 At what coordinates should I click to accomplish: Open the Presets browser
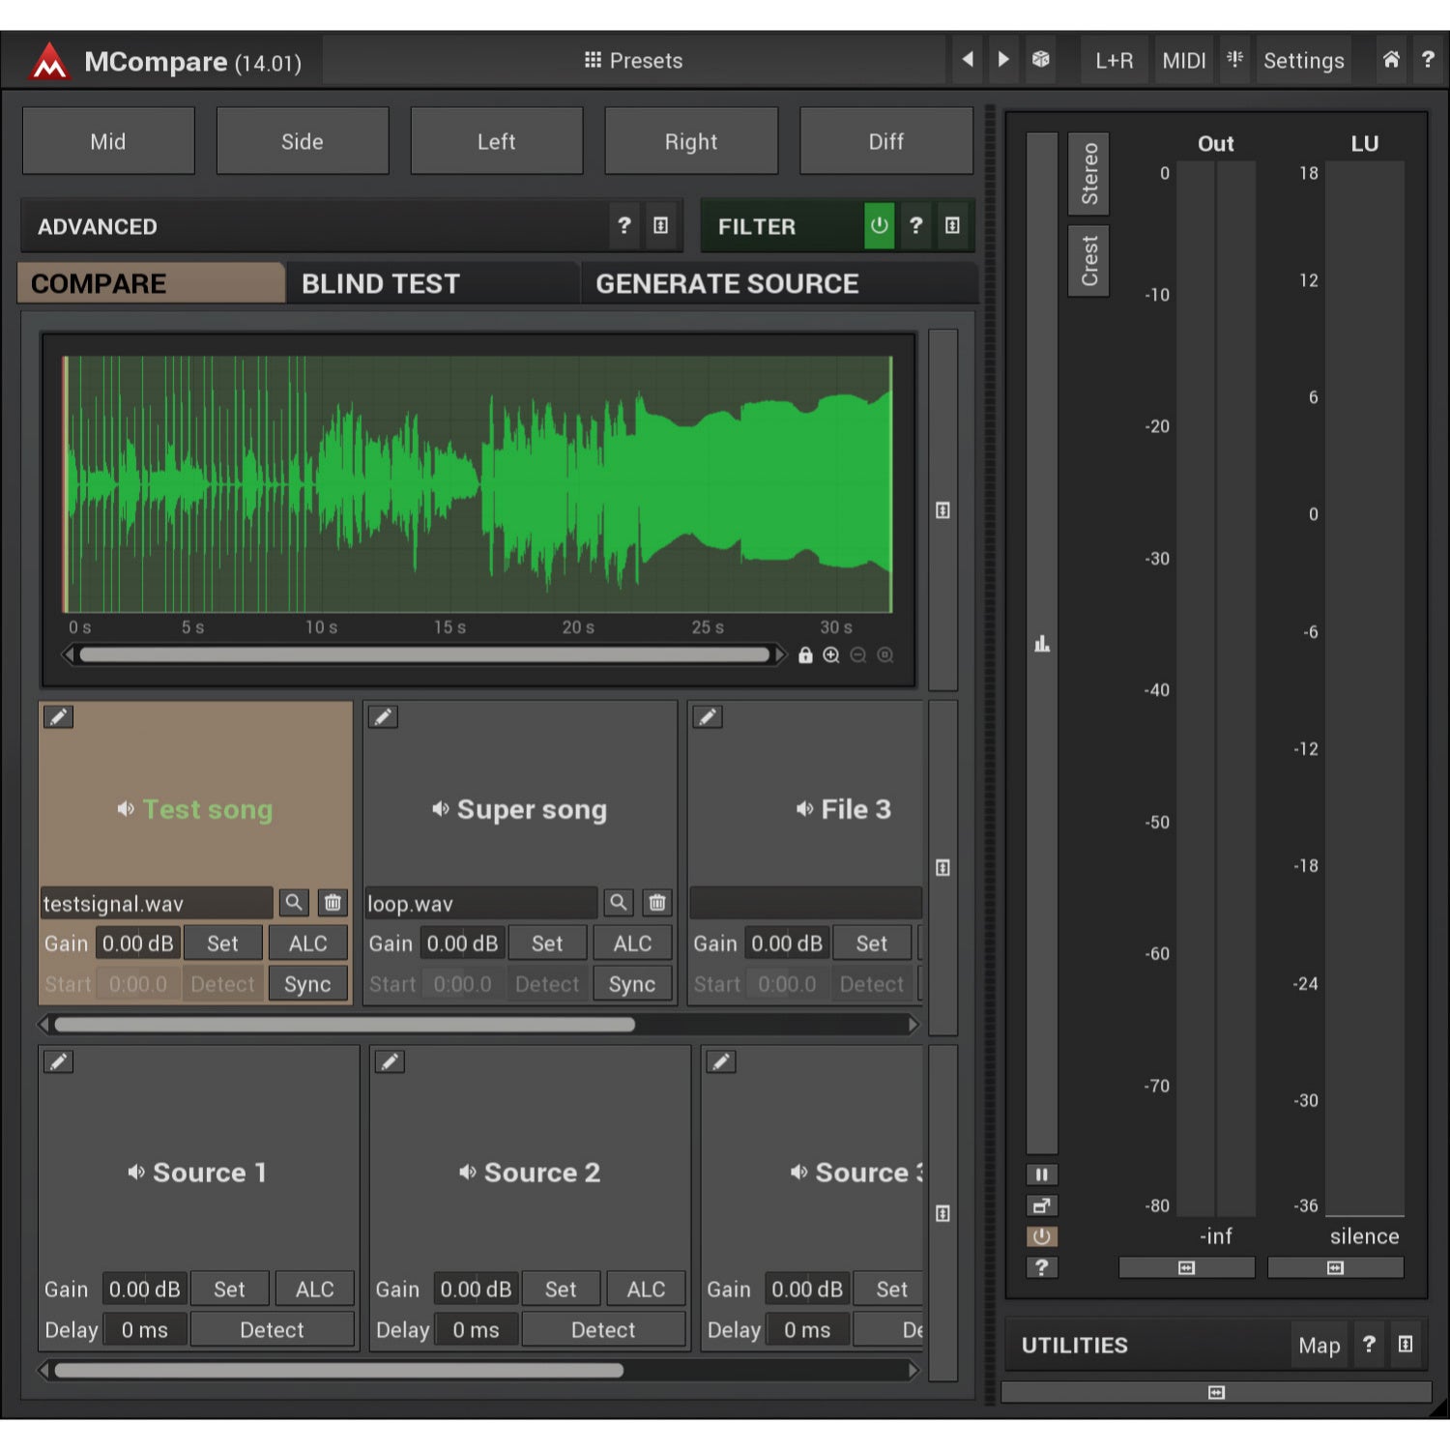tap(633, 61)
